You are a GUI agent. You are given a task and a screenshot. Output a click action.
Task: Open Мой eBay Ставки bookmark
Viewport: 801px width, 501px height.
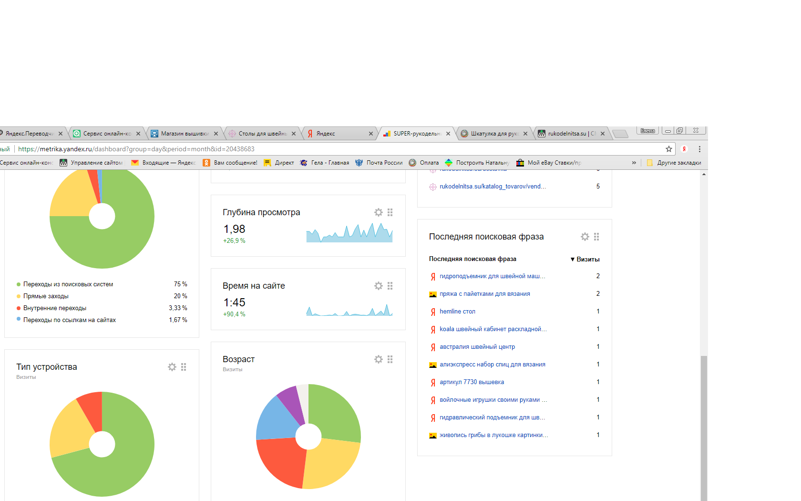click(549, 163)
